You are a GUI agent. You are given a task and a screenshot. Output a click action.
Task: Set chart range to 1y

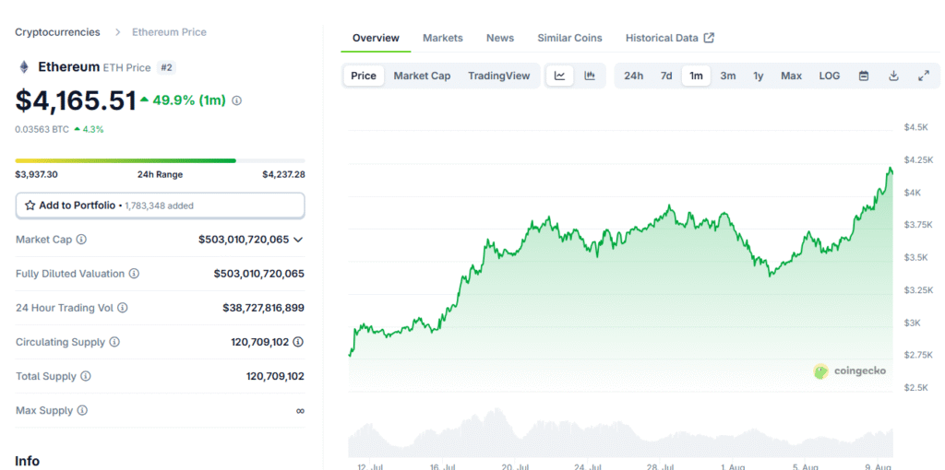pyautogui.click(x=759, y=76)
